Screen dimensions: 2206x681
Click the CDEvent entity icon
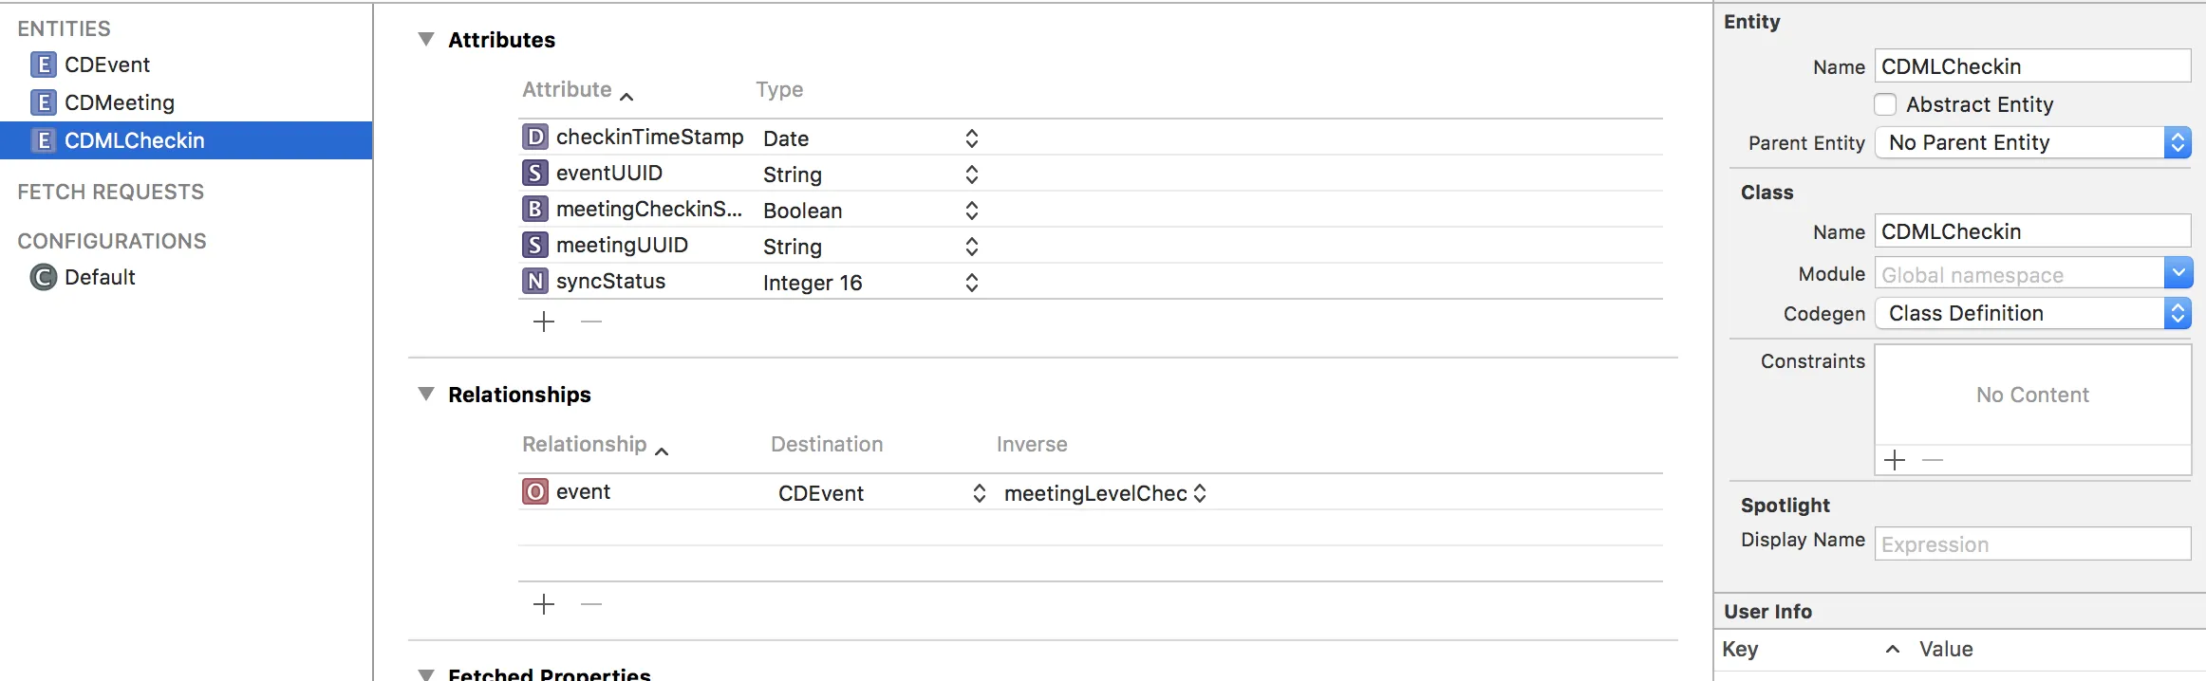coord(43,64)
